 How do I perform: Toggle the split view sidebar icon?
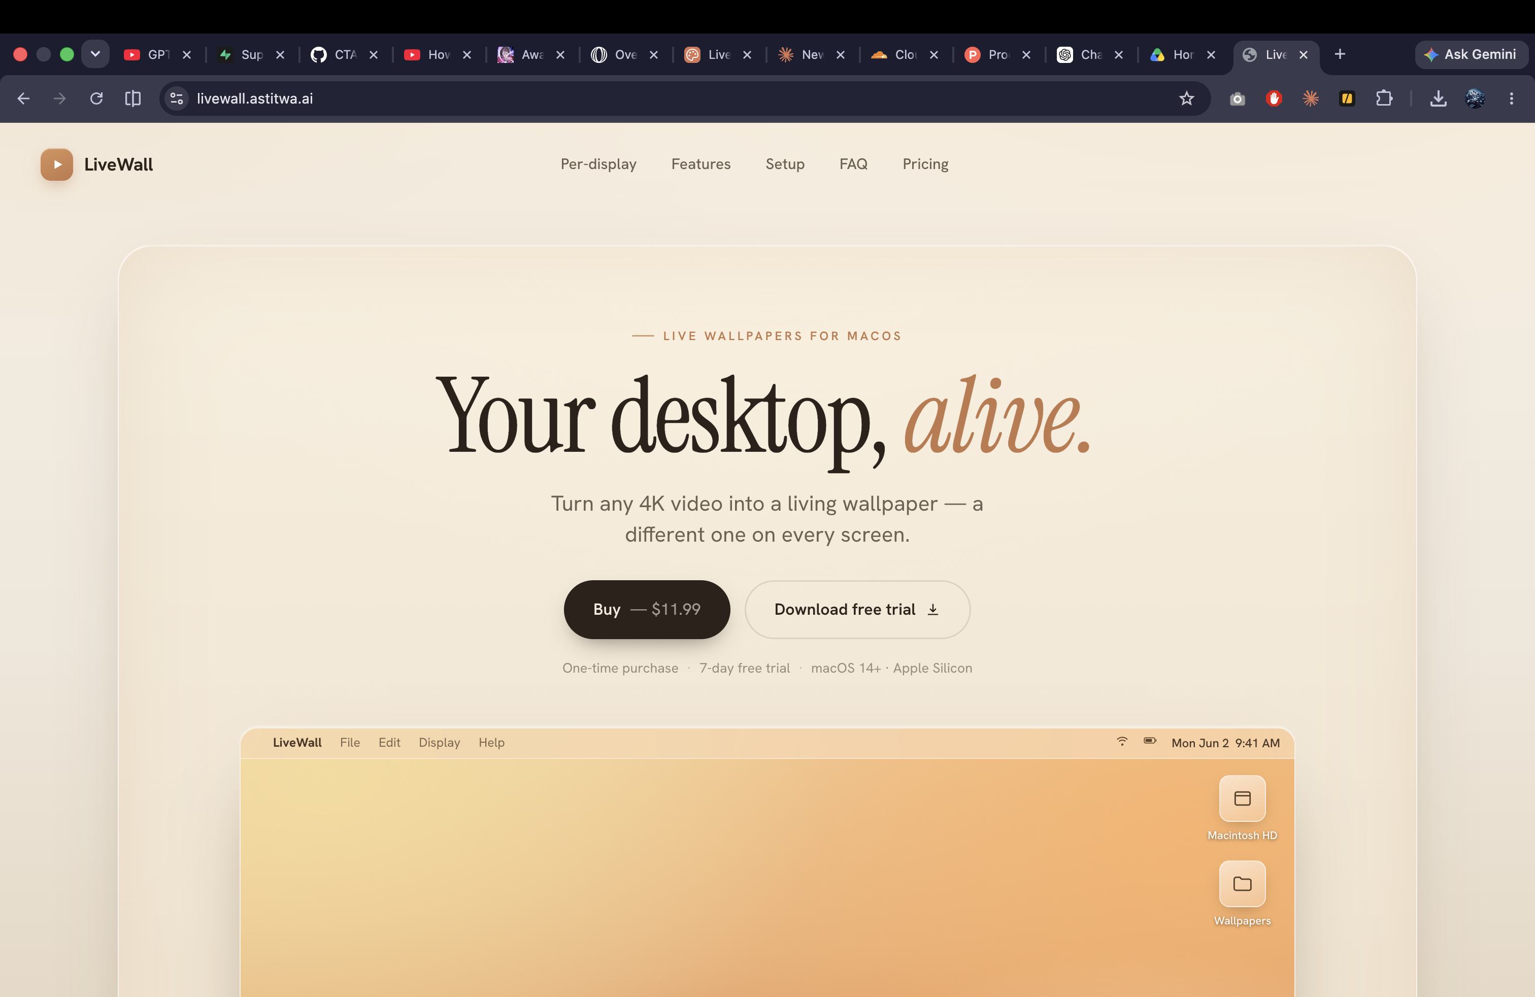pyautogui.click(x=133, y=98)
